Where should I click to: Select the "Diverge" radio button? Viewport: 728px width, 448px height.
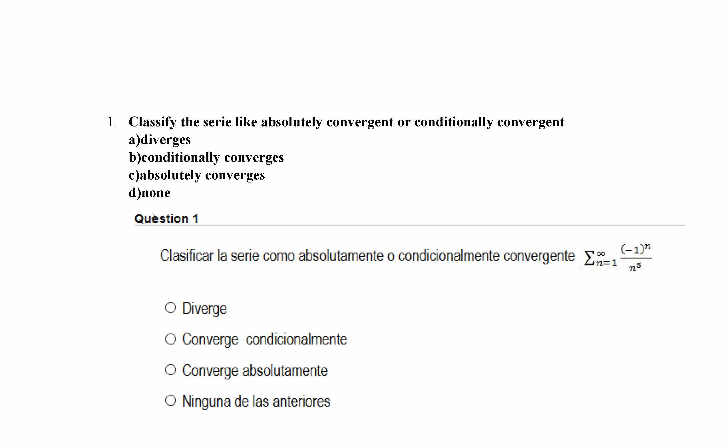point(170,308)
